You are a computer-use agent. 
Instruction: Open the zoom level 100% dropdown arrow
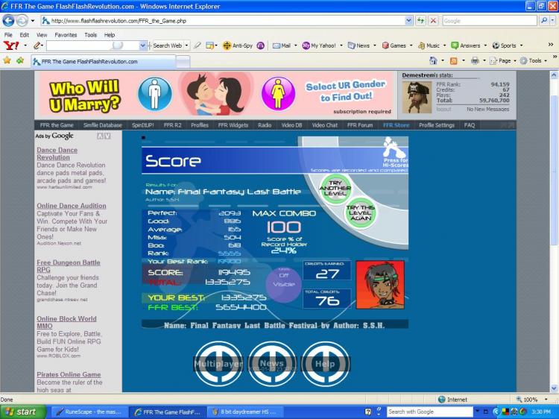(x=546, y=400)
